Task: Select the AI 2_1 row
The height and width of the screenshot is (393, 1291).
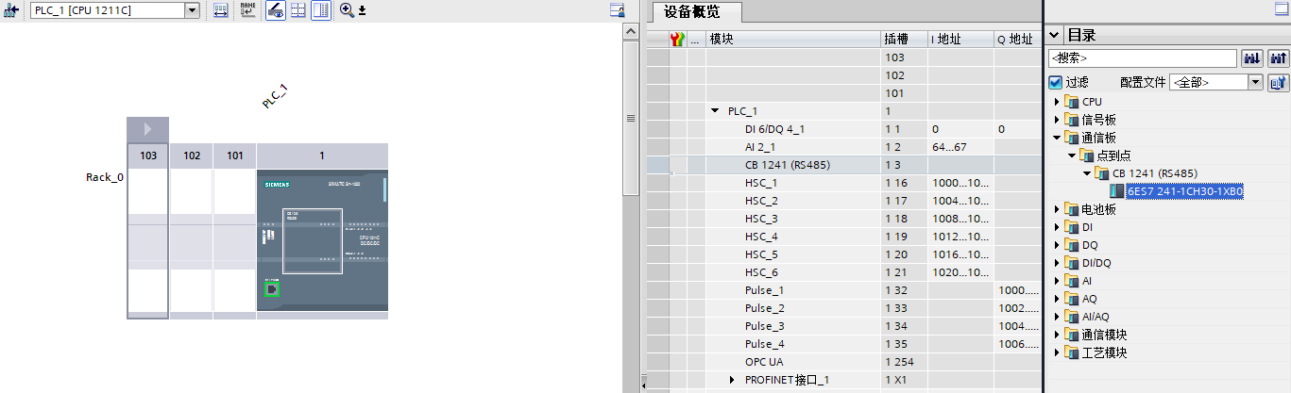Action: point(844,147)
